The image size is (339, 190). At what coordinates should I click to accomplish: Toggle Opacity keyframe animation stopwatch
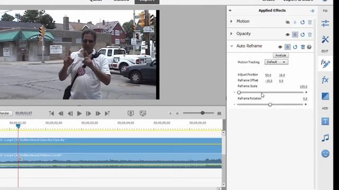click(295, 34)
